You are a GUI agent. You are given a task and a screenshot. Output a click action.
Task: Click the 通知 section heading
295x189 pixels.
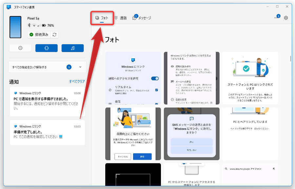pos(14,82)
